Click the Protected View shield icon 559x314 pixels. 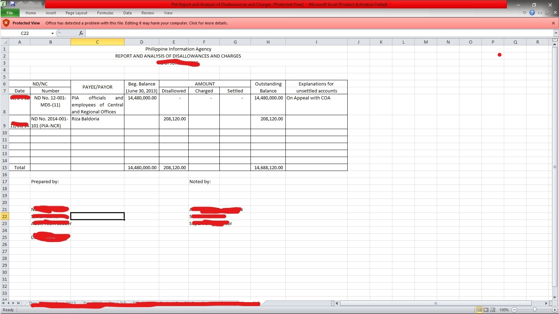point(6,23)
